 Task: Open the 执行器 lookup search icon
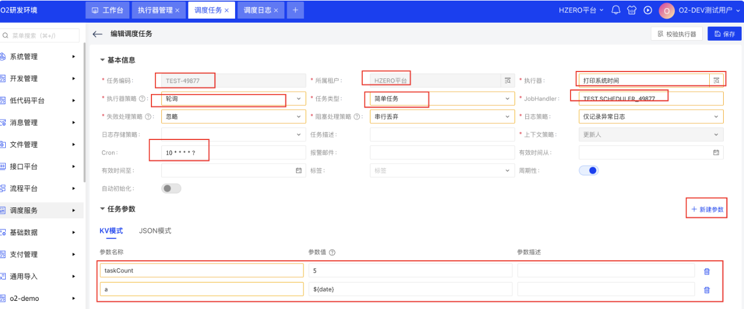pos(717,80)
